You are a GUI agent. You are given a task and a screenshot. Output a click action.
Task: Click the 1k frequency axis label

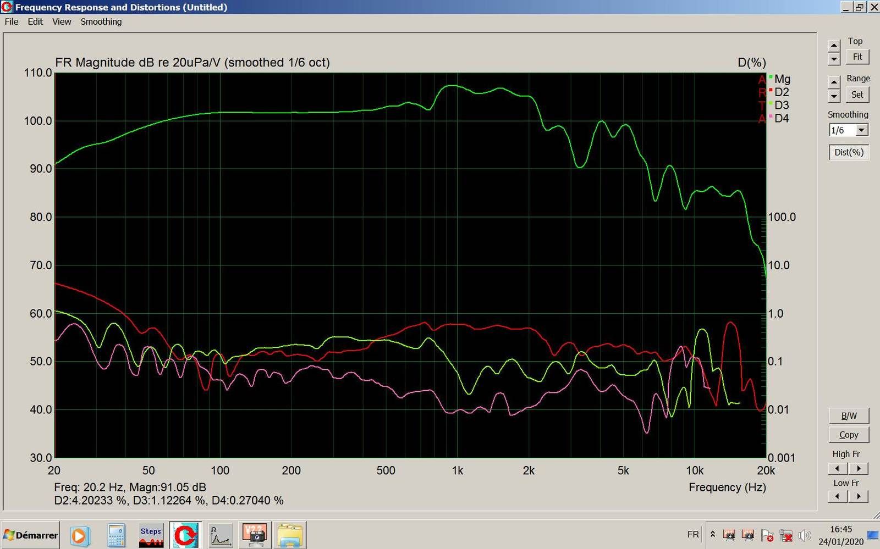458,471
